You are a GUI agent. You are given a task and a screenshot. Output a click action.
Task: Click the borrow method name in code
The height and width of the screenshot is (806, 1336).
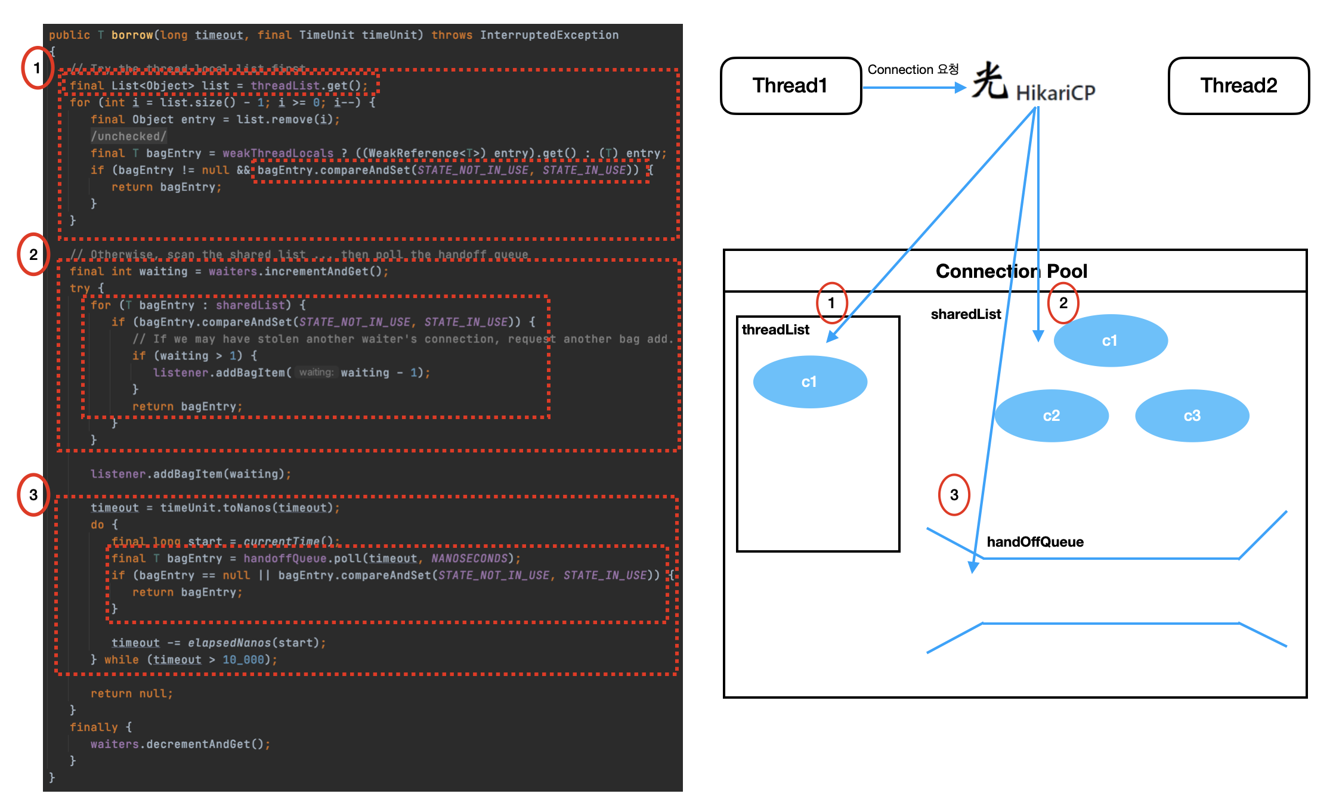[132, 35]
